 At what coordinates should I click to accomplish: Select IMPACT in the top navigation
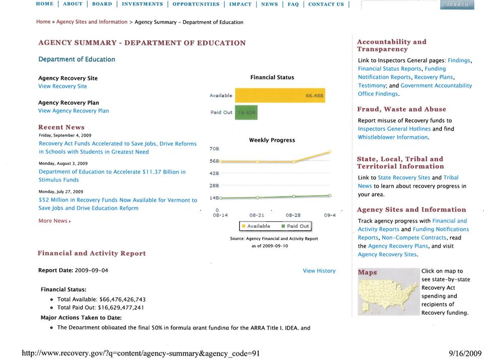pyautogui.click(x=240, y=4)
